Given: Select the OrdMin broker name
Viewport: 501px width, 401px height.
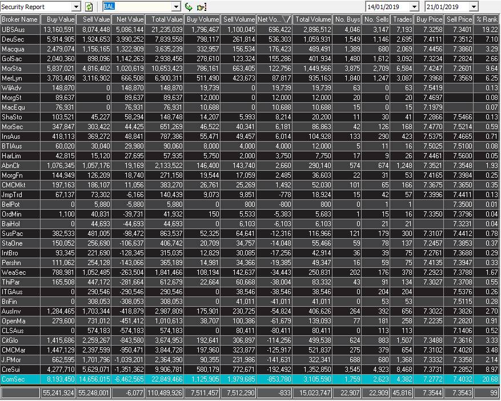Looking at the screenshot, I should coord(11,214).
